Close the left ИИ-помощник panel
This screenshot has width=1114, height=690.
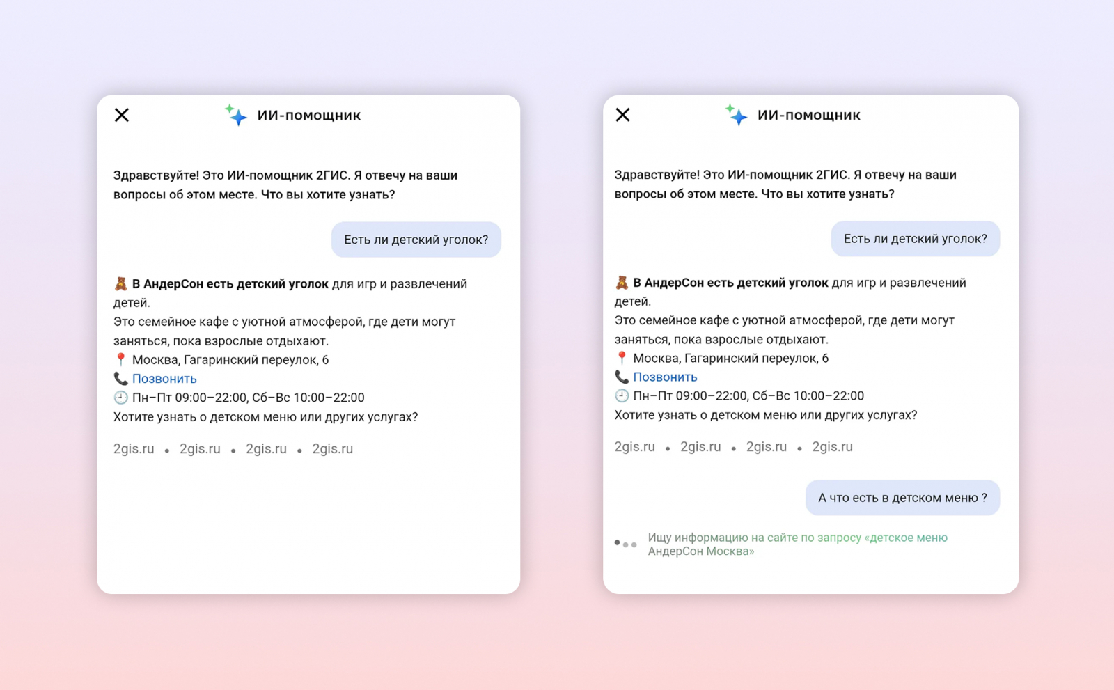122,115
